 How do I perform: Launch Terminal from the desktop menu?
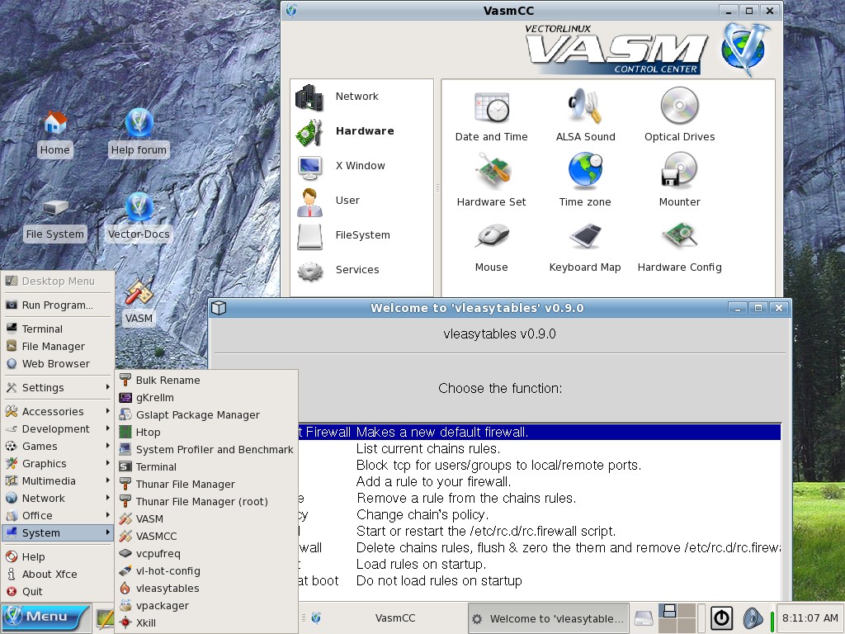(x=58, y=329)
